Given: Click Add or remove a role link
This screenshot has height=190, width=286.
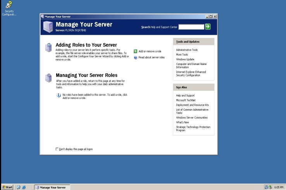Looking at the screenshot, I should pyautogui.click(x=150, y=51).
